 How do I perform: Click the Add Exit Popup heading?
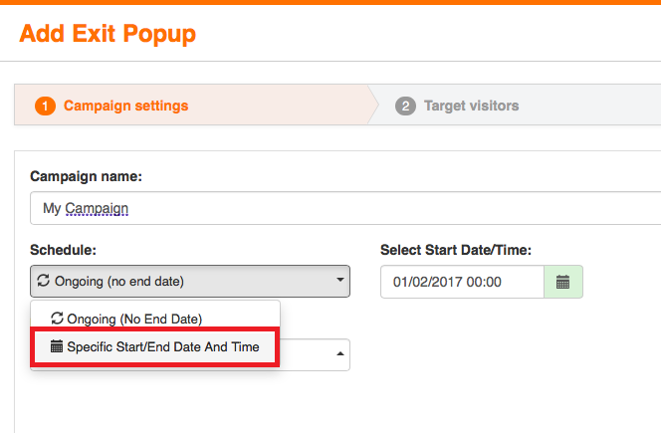[108, 34]
